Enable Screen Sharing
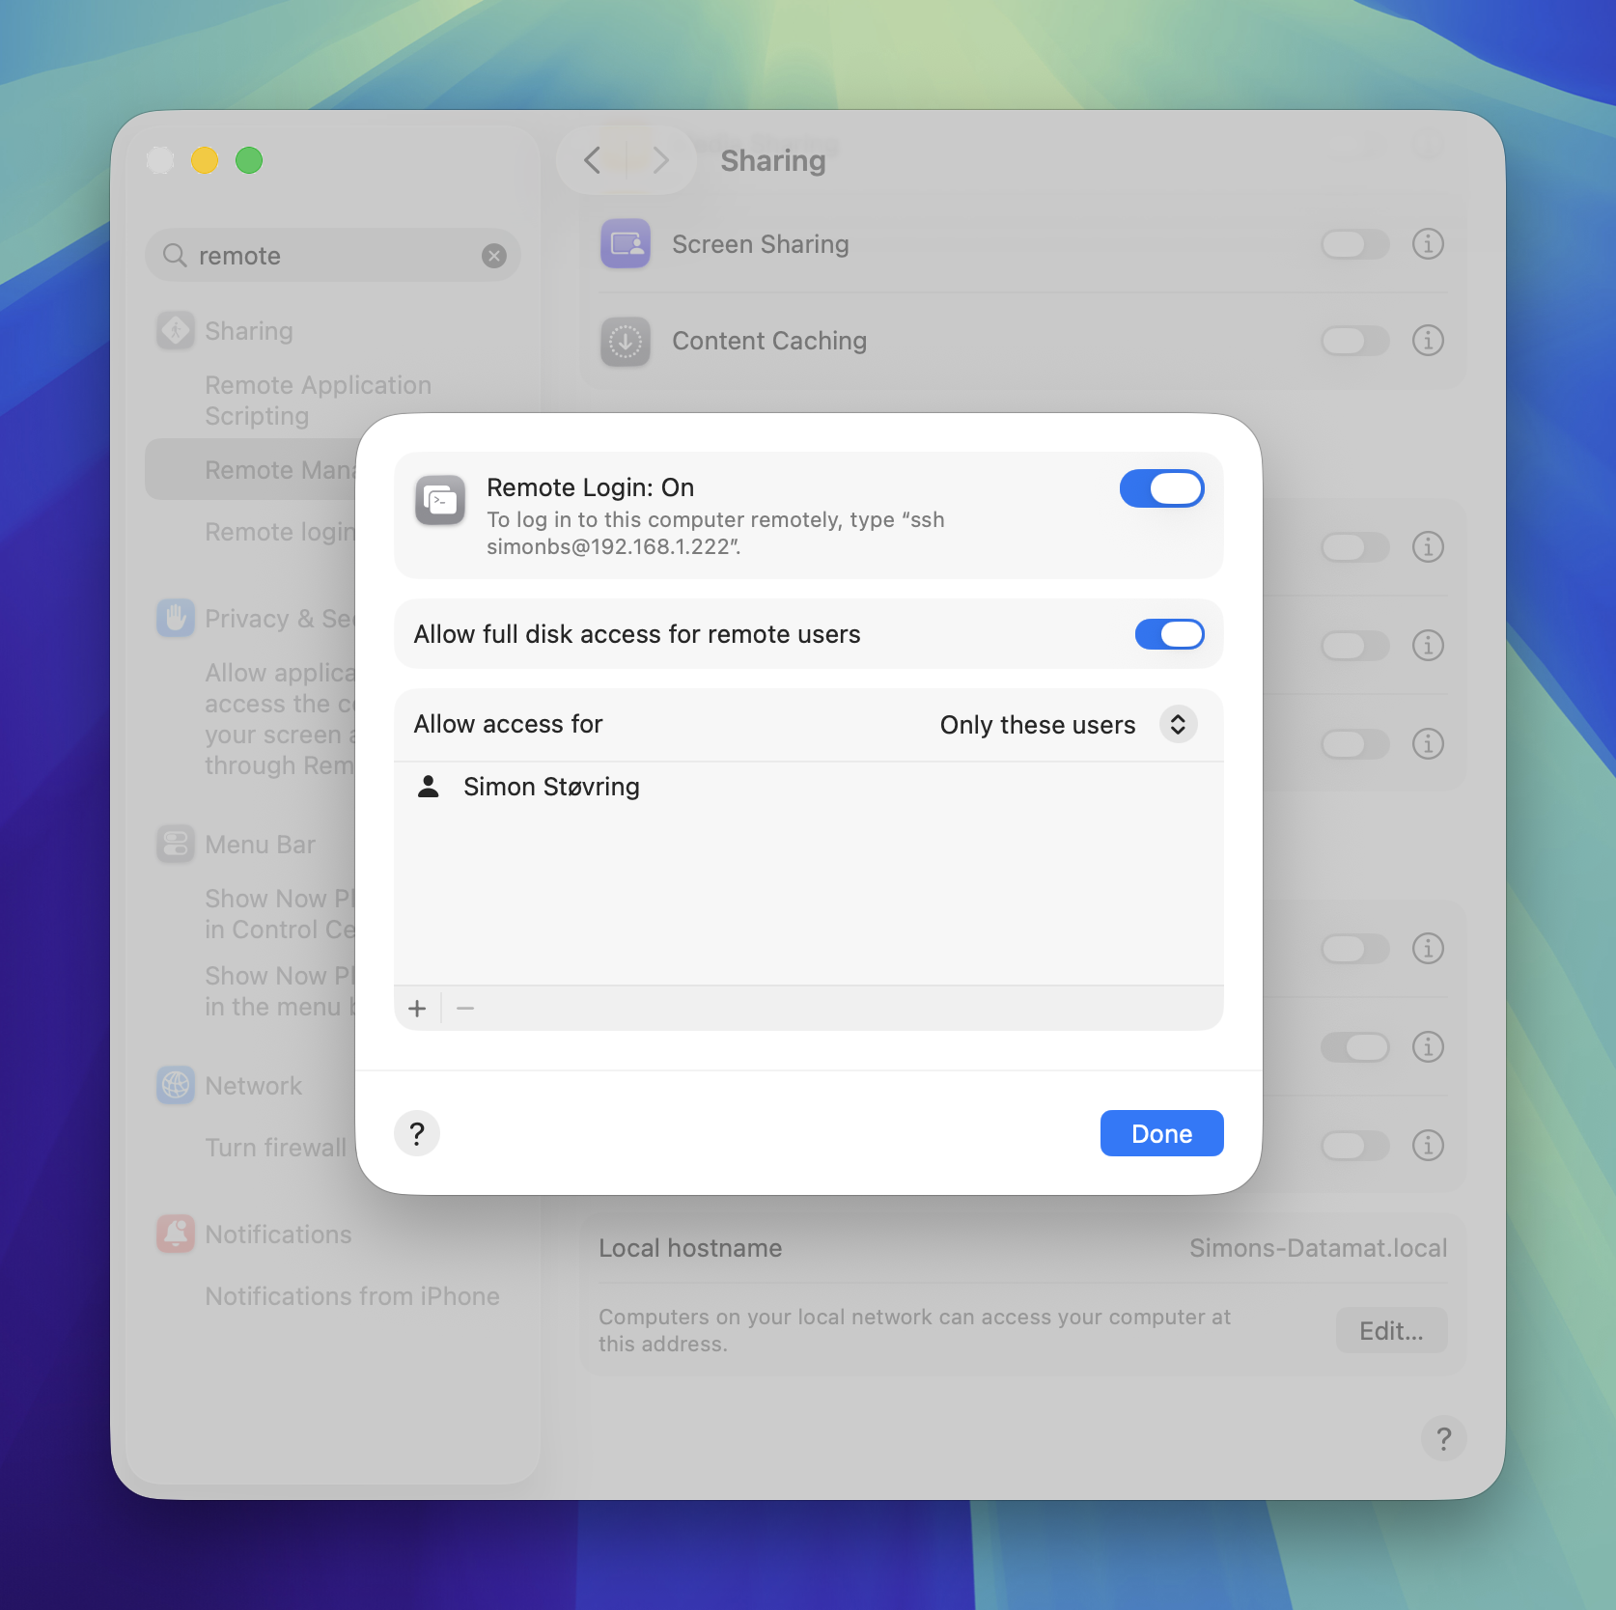This screenshot has width=1616, height=1610. (1354, 244)
